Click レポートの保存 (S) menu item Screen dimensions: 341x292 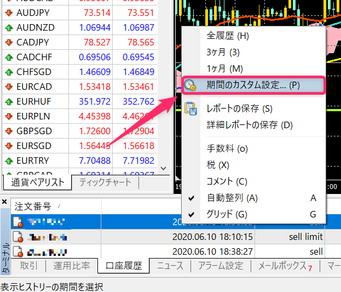pyautogui.click(x=253, y=108)
